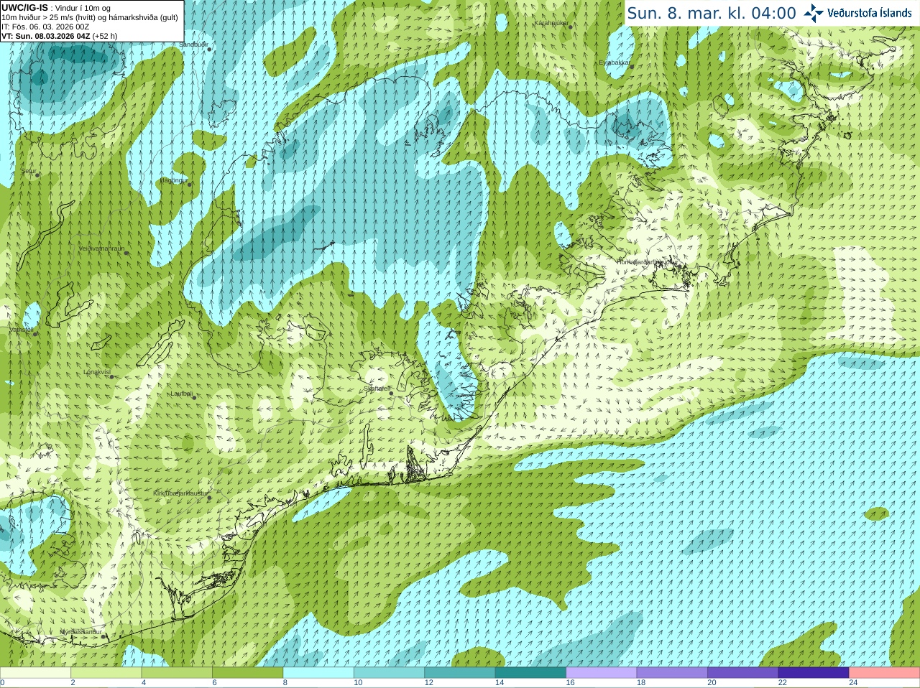920x688 pixels.
Task: Click the Lónakvísl station label
Action: (96, 372)
